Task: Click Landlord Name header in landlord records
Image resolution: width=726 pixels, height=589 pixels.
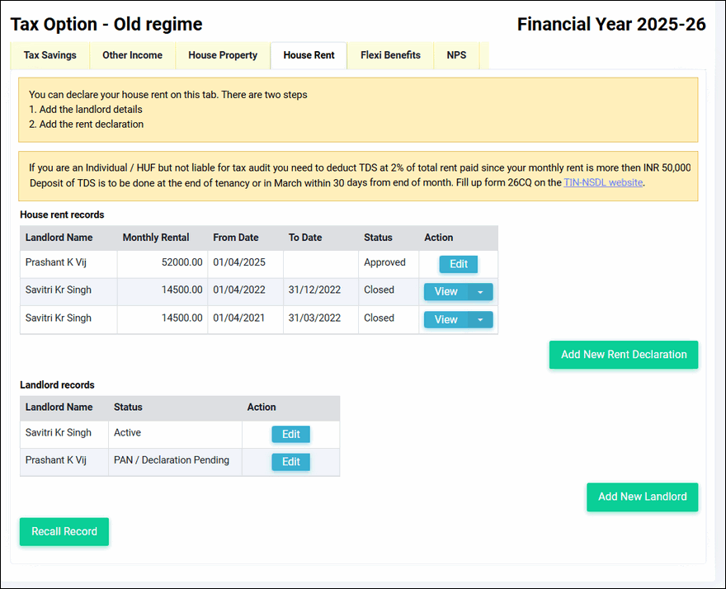Action: (x=59, y=408)
